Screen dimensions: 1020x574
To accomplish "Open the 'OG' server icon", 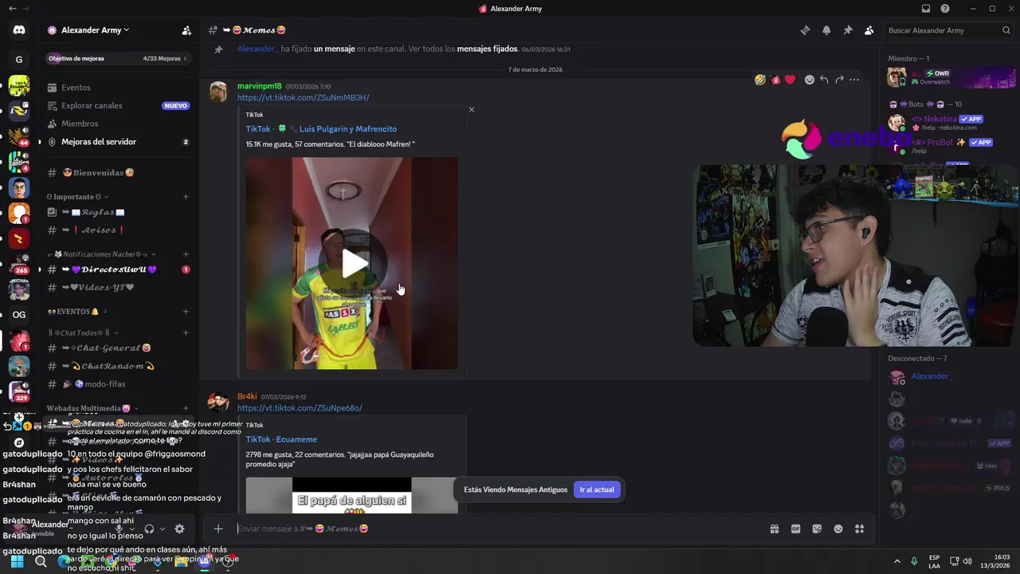I will pyautogui.click(x=19, y=314).
